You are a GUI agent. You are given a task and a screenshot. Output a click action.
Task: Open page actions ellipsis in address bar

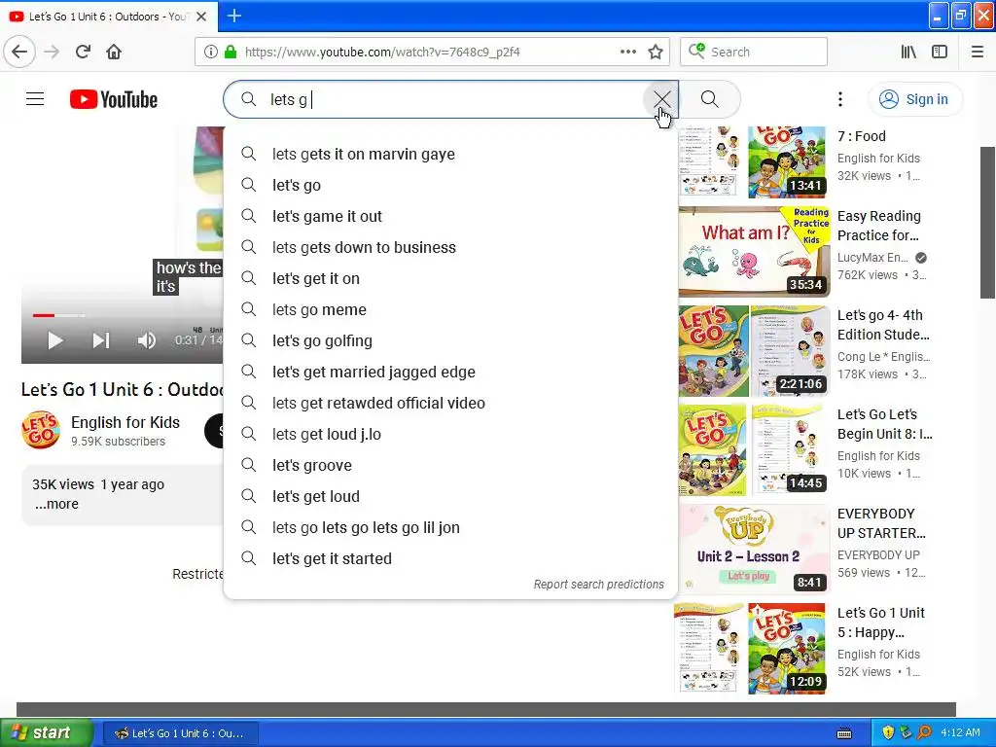point(628,53)
